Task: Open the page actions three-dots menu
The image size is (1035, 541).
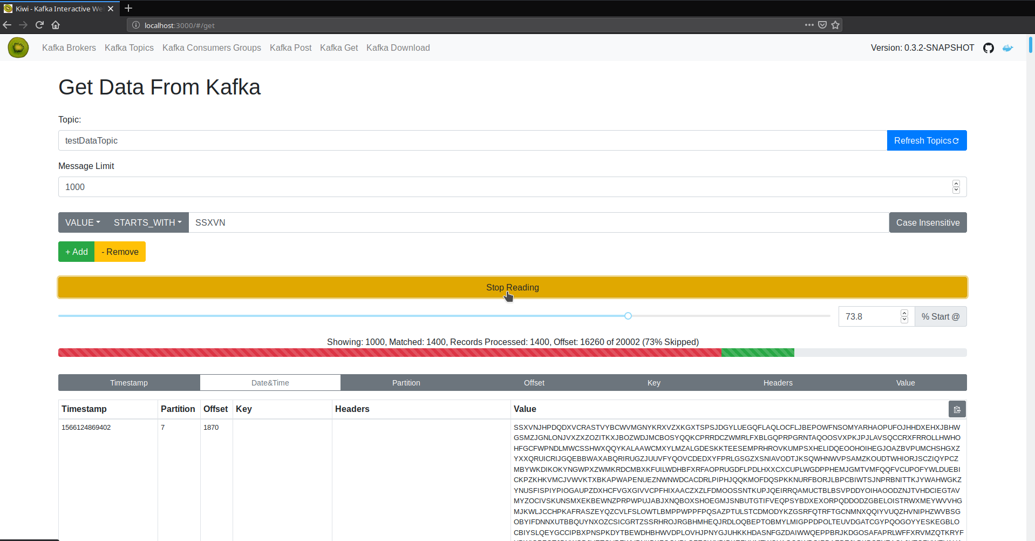Action: [x=809, y=25]
